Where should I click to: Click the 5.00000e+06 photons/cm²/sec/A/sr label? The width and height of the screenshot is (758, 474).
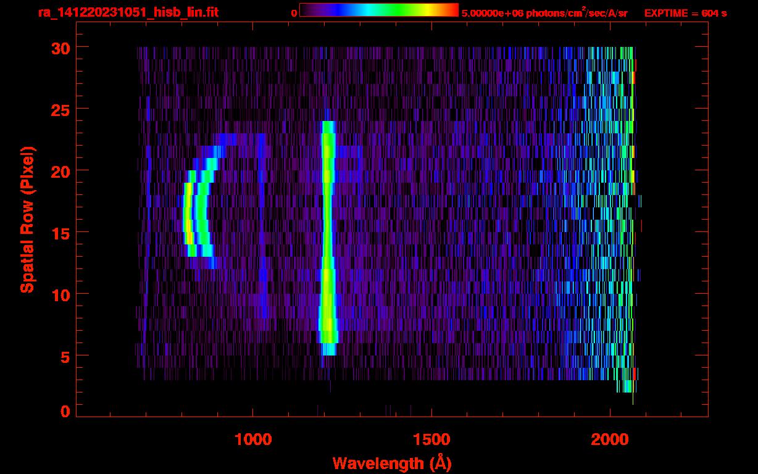[544, 12]
